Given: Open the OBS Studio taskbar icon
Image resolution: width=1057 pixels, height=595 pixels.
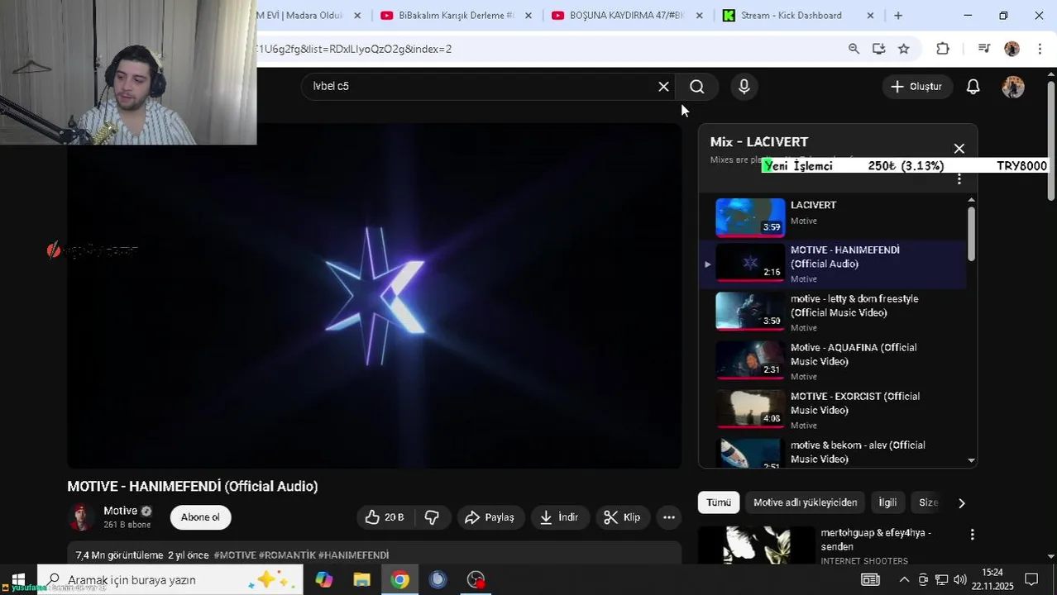Looking at the screenshot, I should pyautogui.click(x=476, y=579).
